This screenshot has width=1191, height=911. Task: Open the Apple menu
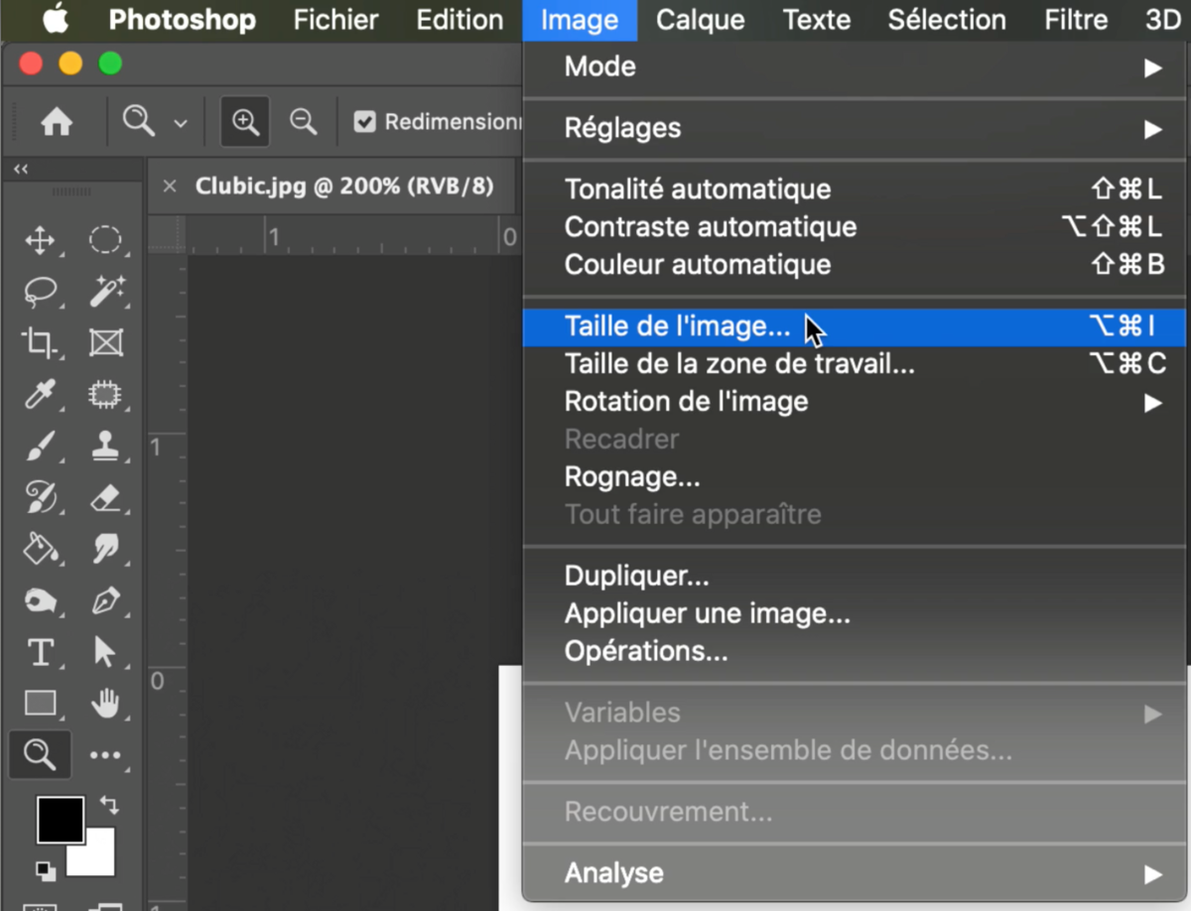55,19
